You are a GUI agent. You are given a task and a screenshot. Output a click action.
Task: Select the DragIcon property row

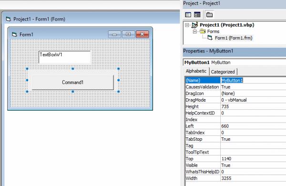pyautogui.click(x=235, y=93)
